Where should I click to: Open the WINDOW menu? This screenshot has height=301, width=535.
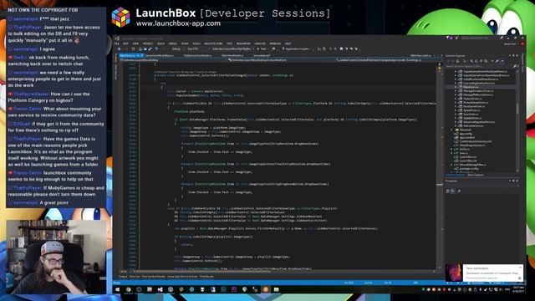[x=275, y=43]
